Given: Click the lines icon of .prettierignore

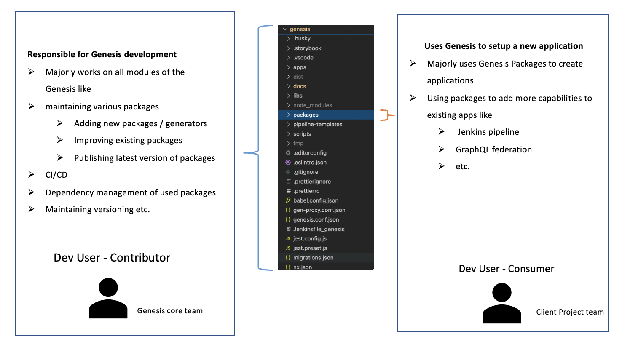Looking at the screenshot, I should pos(289,182).
